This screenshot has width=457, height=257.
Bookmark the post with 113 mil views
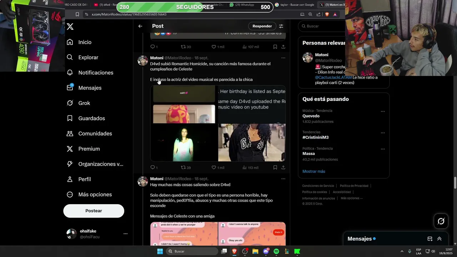[x=275, y=167]
